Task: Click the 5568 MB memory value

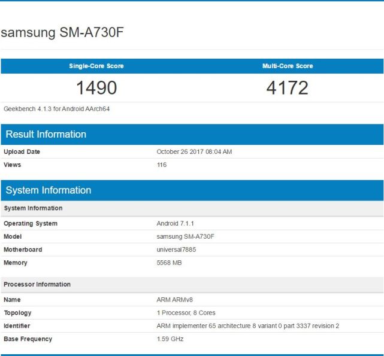Action: point(169,263)
